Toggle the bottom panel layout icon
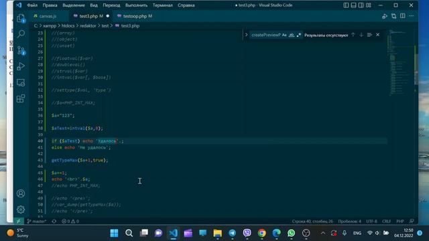 (x=353, y=5)
